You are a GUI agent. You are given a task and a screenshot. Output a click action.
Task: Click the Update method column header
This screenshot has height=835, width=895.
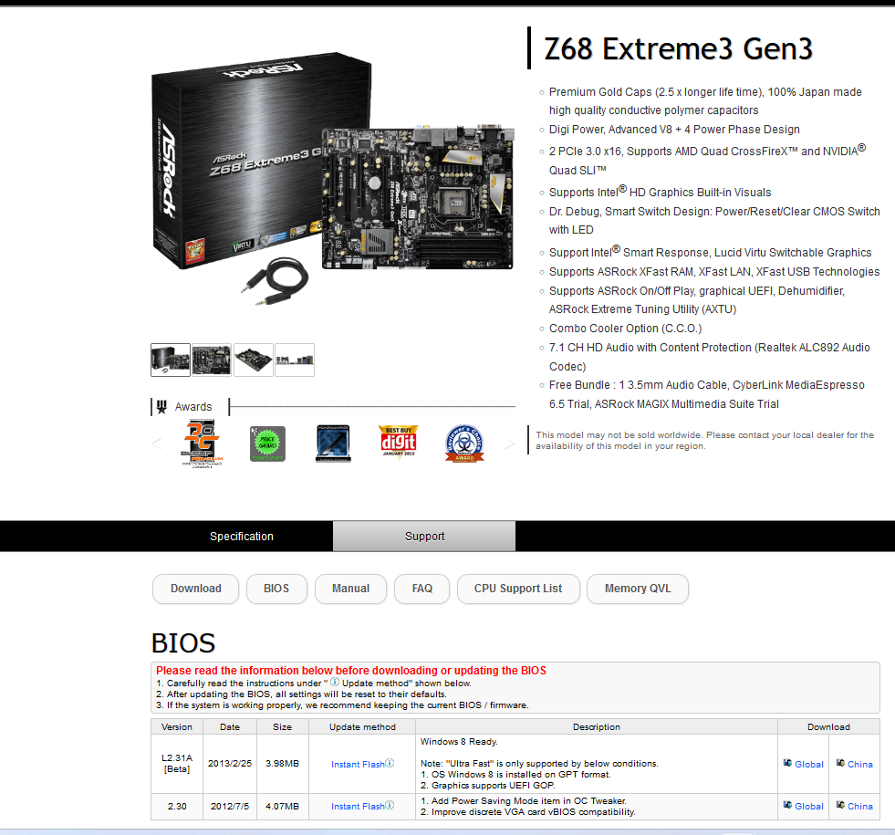[x=362, y=726]
